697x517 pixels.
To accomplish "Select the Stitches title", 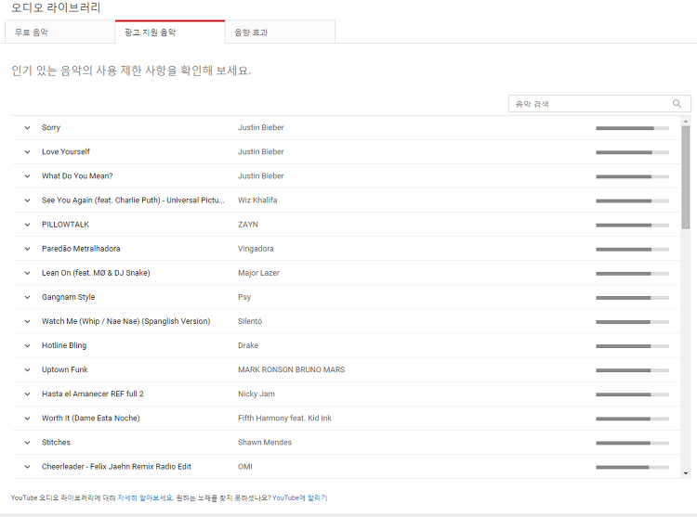I will click(56, 443).
